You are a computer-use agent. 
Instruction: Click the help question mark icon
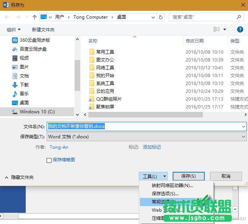[240, 29]
